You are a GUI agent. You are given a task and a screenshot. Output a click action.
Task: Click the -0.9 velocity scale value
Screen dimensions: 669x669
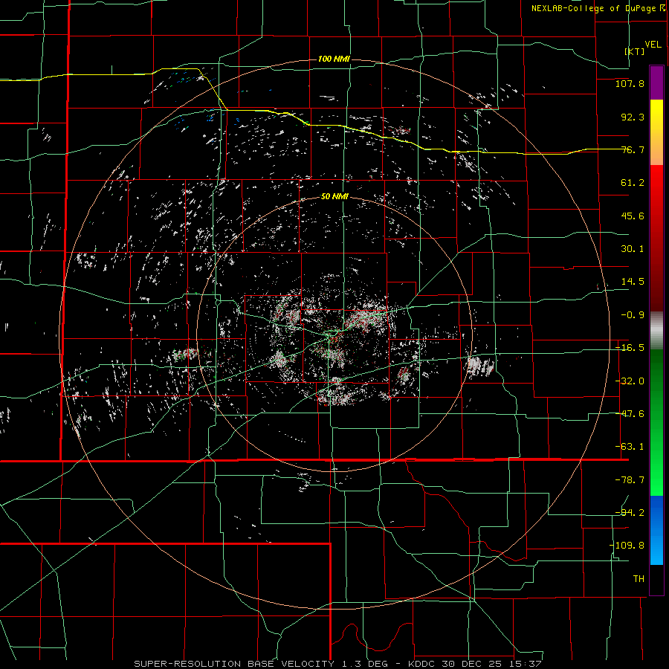(633, 315)
